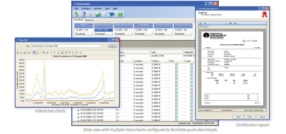Click the Title input field in Time Plot
Image resolution: width=286 pixels, height=134 pixels.
click(66, 46)
